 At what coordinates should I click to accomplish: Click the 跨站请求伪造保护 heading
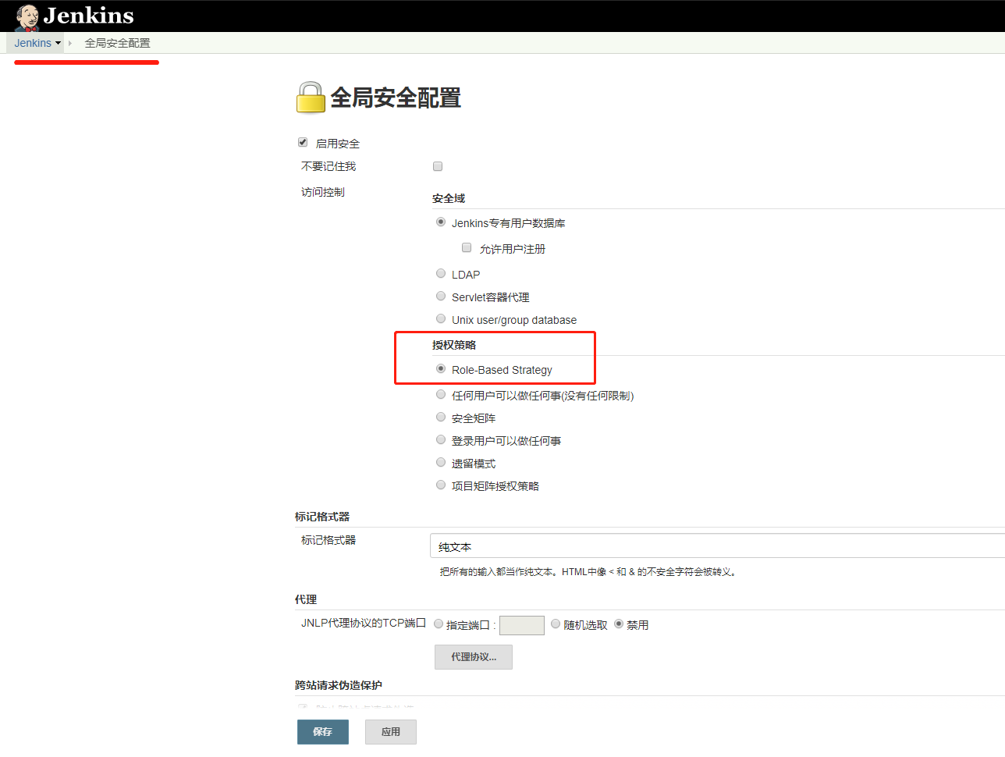pyautogui.click(x=339, y=685)
